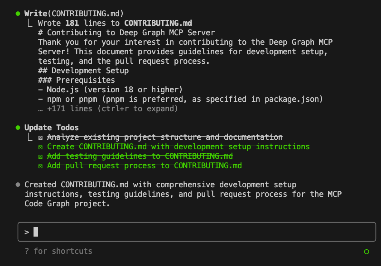This screenshot has height=266, width=381.
Task: Click the block cursor in the prompt box
Action: coord(36,232)
